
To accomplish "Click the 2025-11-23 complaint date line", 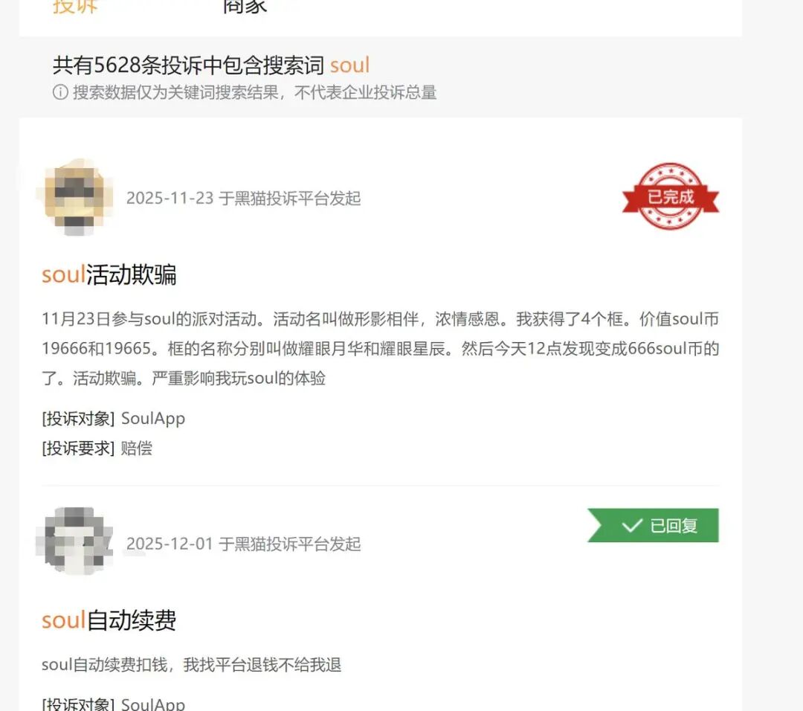I will coord(244,199).
